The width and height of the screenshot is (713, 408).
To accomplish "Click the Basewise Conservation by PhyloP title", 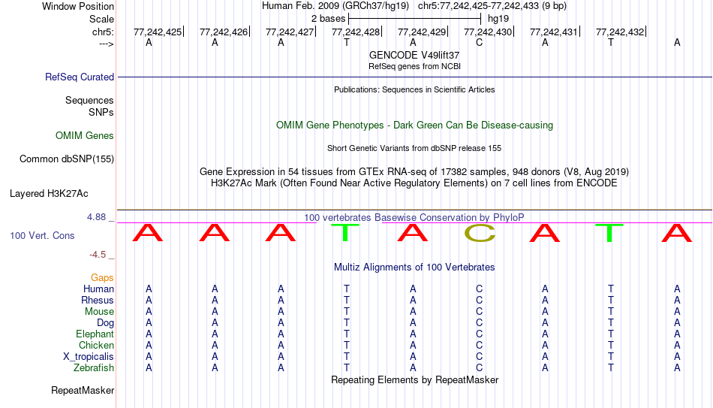I will [x=414, y=218].
